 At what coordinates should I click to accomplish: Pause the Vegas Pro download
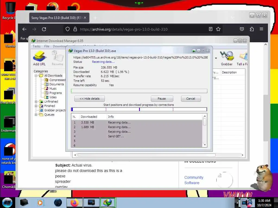(162, 99)
